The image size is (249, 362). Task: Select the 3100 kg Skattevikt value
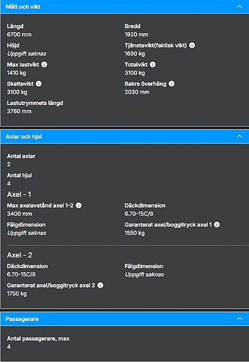point(17,92)
